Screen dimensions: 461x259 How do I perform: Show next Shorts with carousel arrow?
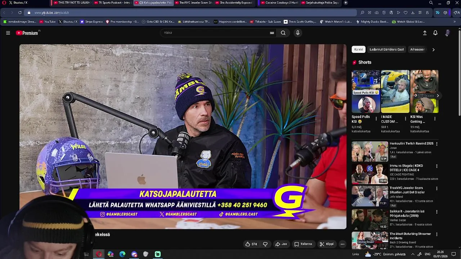[438, 95]
